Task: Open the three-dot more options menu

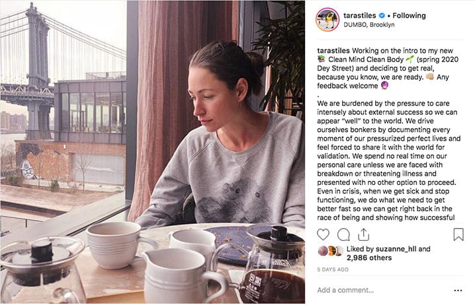Action: 458,290
